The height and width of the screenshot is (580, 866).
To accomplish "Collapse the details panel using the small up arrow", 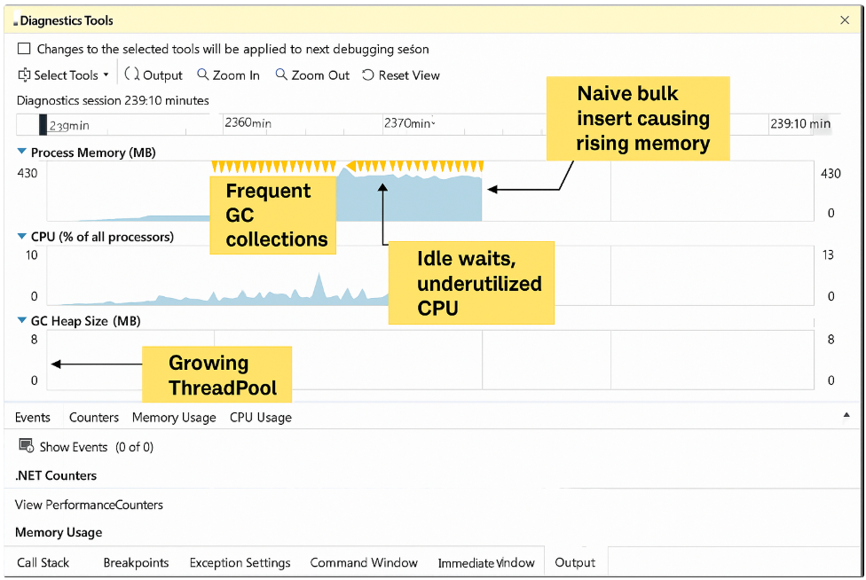I will point(845,415).
